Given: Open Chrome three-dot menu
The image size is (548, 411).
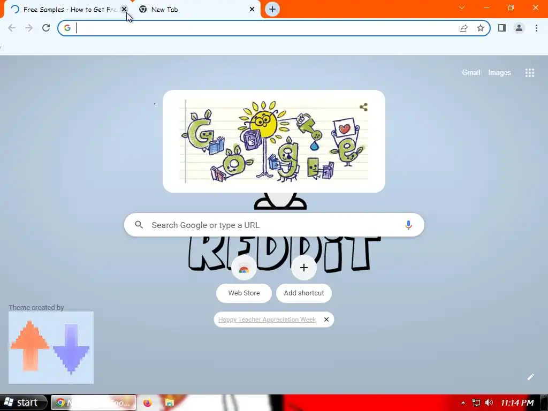Looking at the screenshot, I should [x=536, y=28].
